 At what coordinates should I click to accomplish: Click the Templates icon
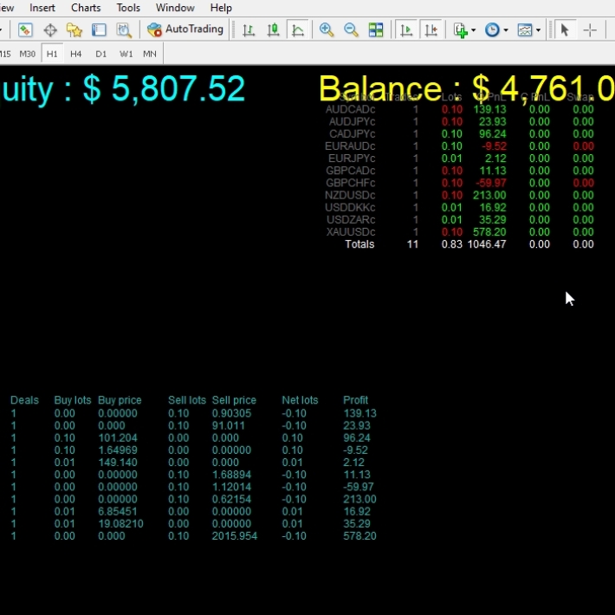click(x=525, y=29)
